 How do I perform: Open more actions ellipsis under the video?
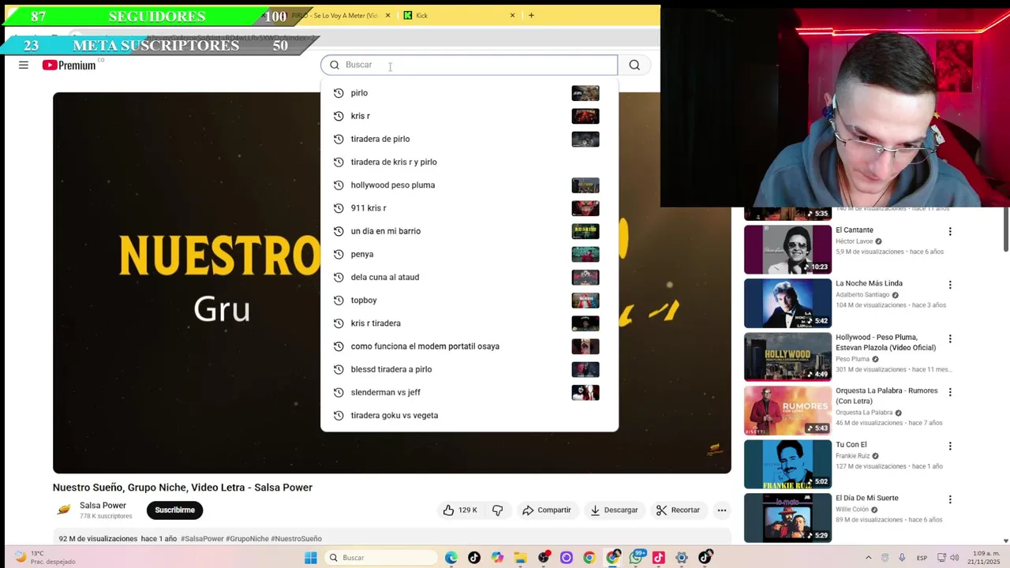pyautogui.click(x=721, y=510)
